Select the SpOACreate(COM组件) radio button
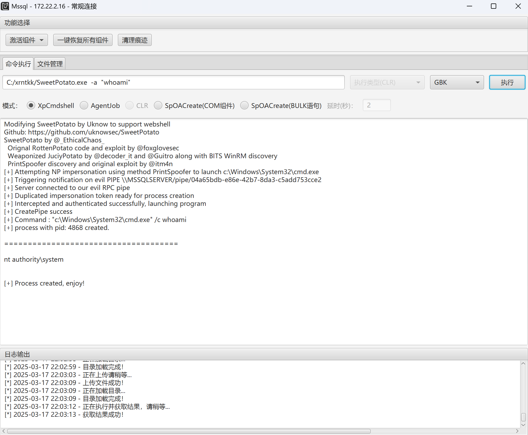The width and height of the screenshot is (528, 435). [x=158, y=106]
